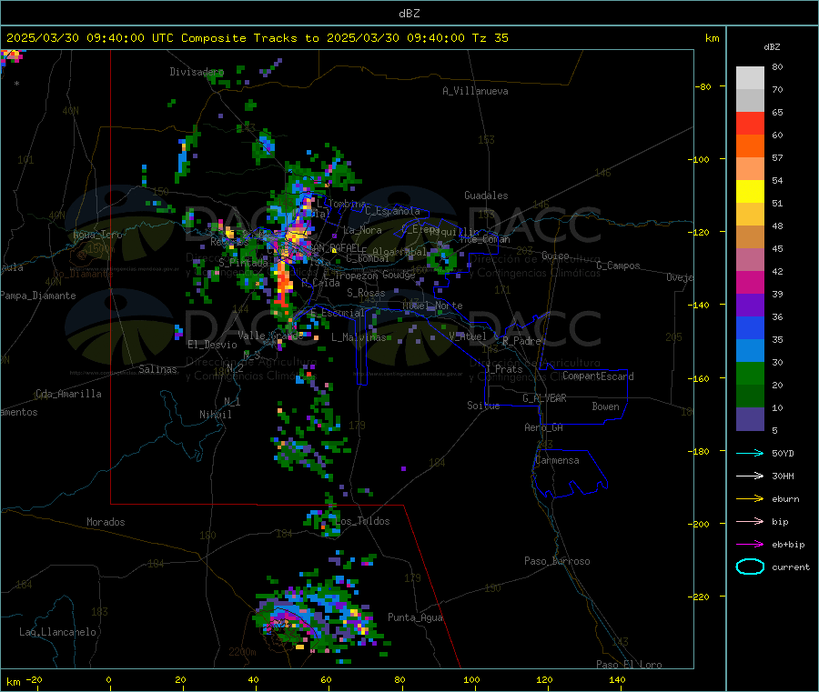Select the blue 35 dBZ color band
This screenshot has height=692, width=819.
point(750,327)
